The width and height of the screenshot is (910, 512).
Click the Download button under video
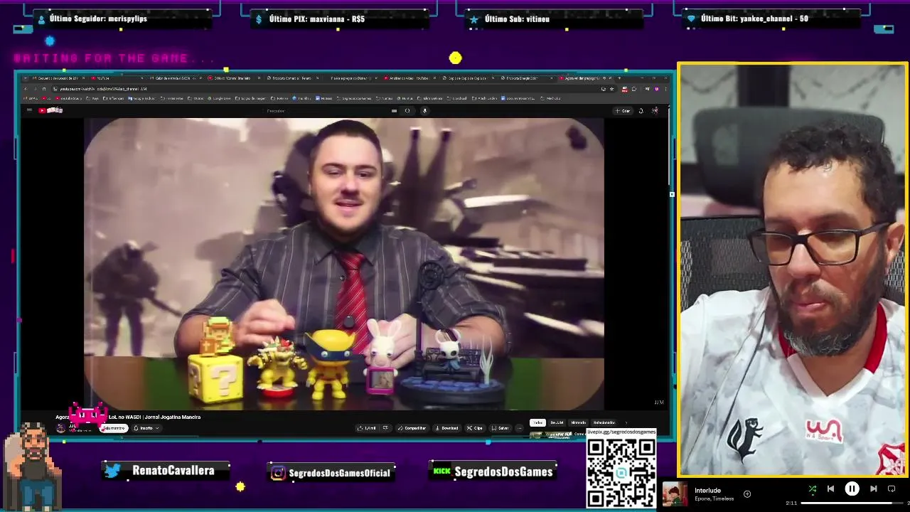click(x=447, y=428)
